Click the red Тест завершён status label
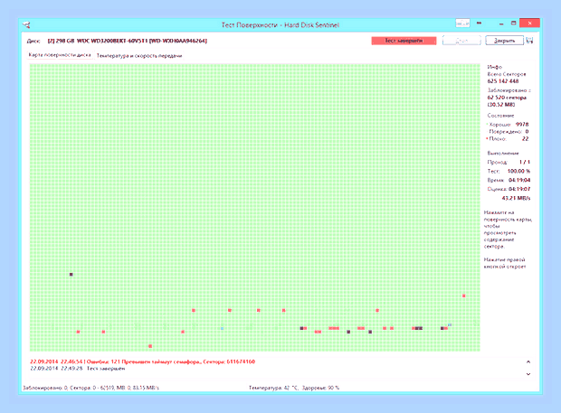 pyautogui.click(x=404, y=41)
